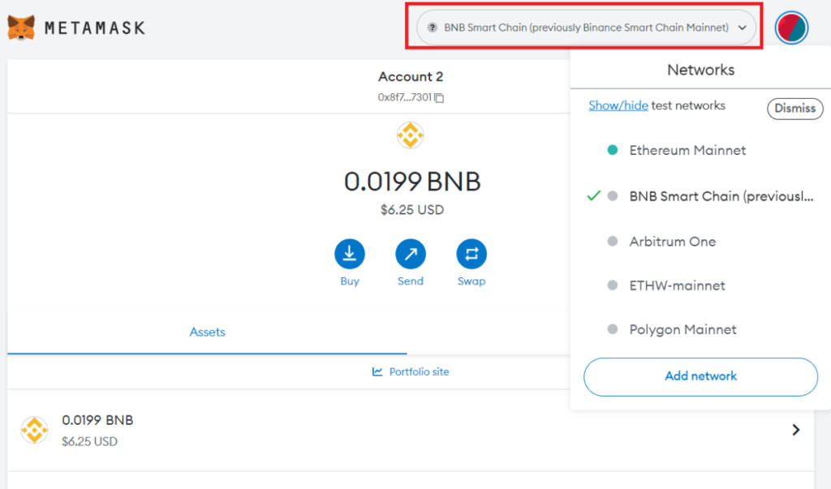831x489 pixels.
Task: Open Show/hide test networks settings
Action: click(x=618, y=105)
